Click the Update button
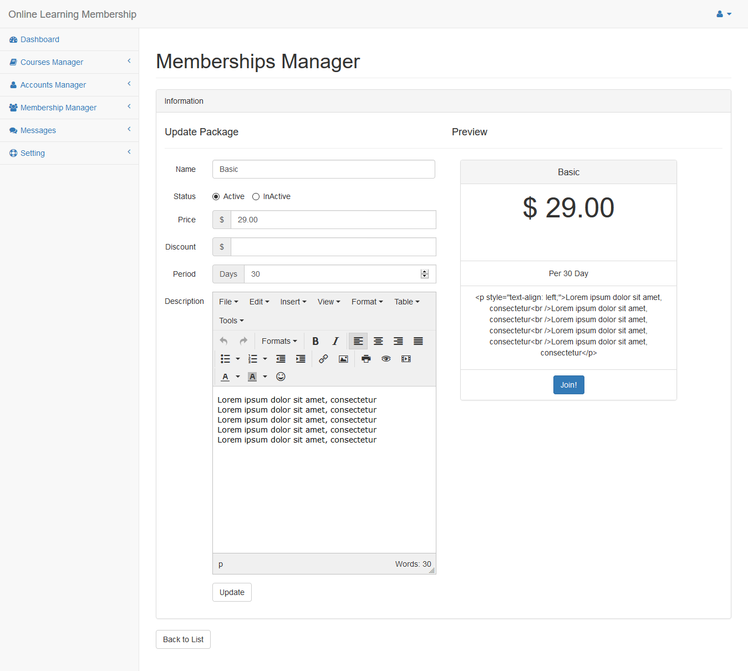The image size is (748, 671). (x=232, y=592)
